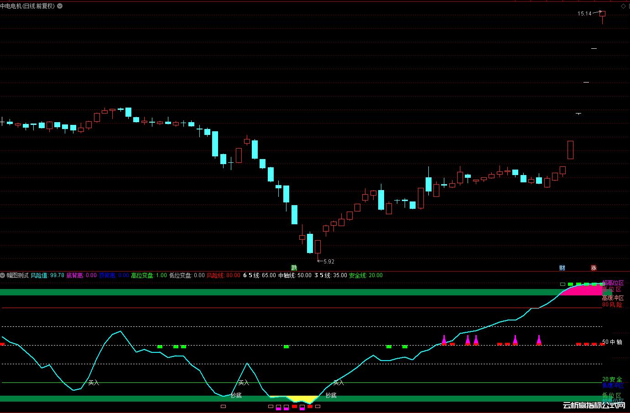Select the 中轴线: 50.00 readout
This screenshot has width=630, height=413.
tap(295, 275)
